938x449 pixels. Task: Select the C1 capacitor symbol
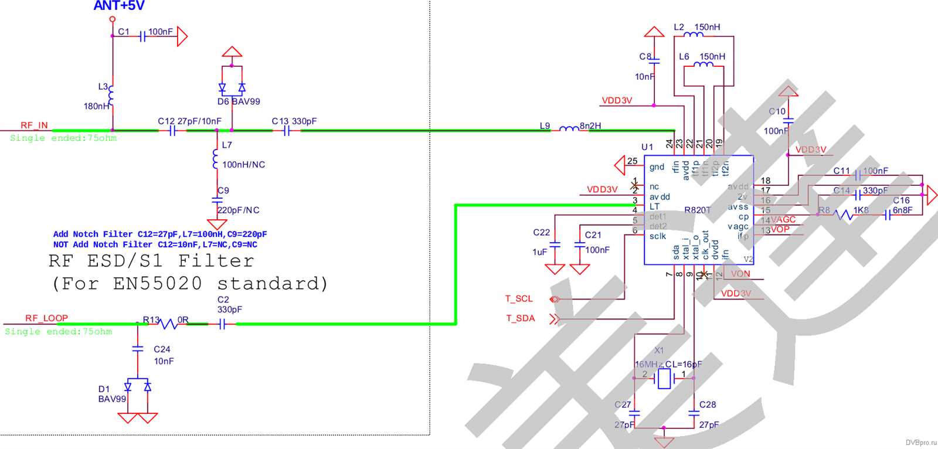tap(142, 36)
